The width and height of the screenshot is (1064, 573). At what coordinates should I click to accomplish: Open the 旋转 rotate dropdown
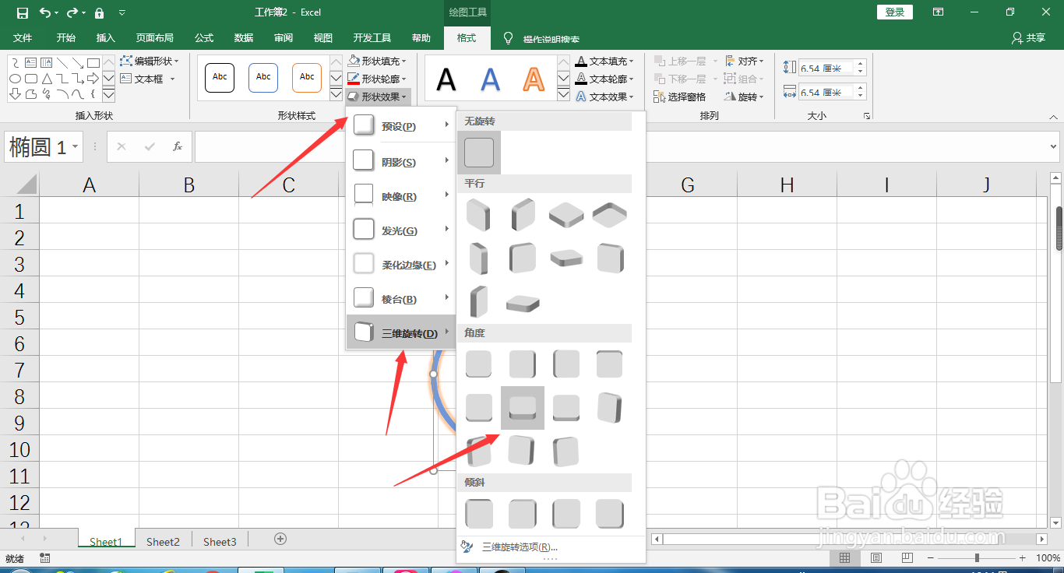point(745,97)
